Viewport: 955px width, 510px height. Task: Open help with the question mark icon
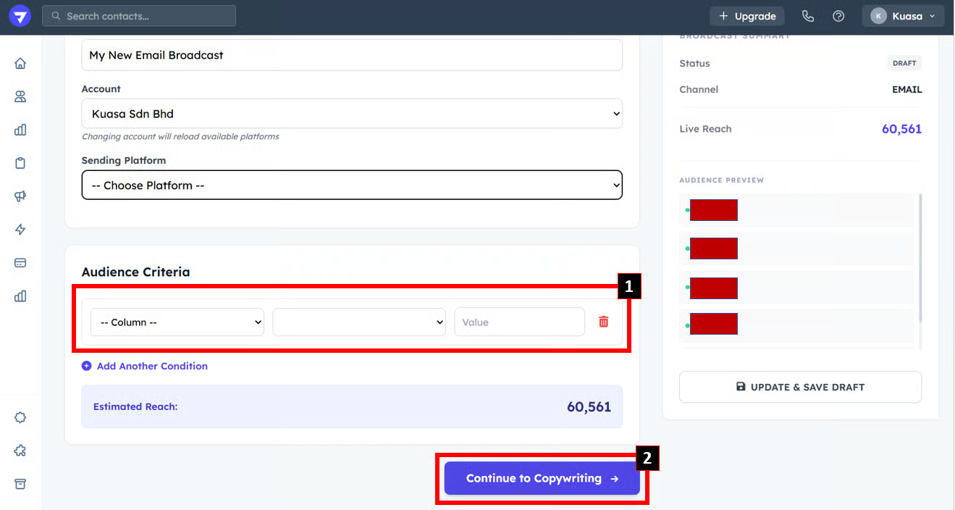838,16
